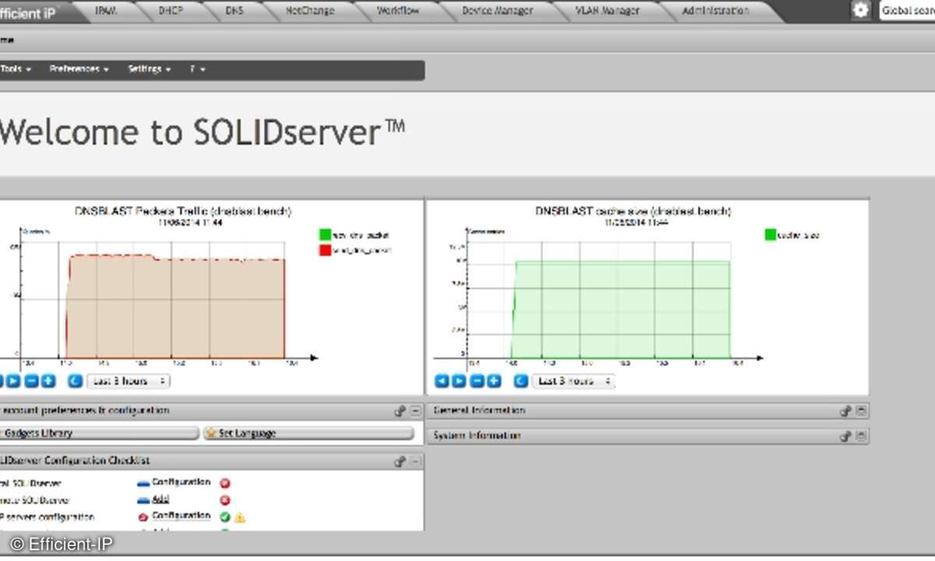Go to the DNS tab
This screenshot has width=935, height=561.
point(234,11)
